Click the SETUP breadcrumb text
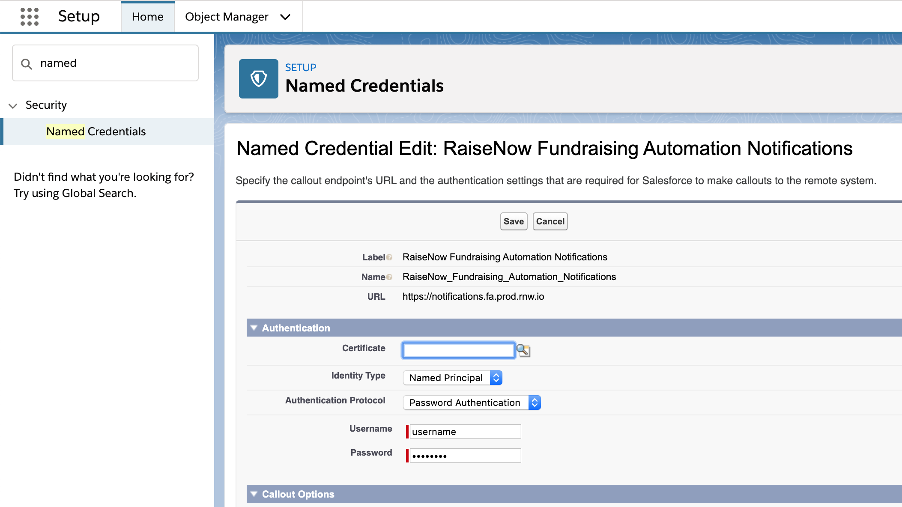The width and height of the screenshot is (902, 507). 301,68
